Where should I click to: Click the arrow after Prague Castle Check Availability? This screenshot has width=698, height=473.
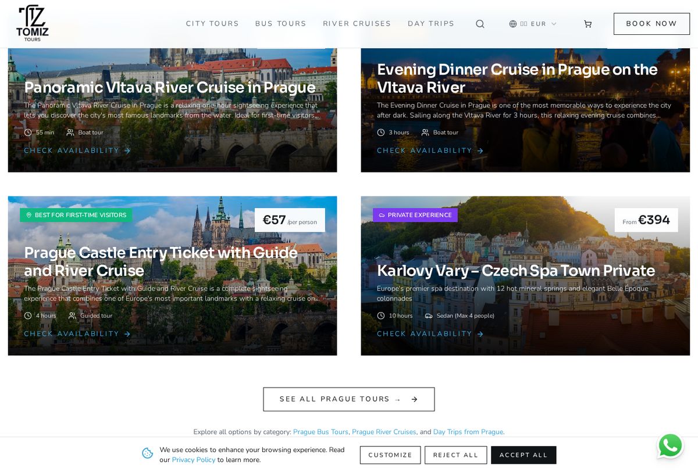point(127,334)
